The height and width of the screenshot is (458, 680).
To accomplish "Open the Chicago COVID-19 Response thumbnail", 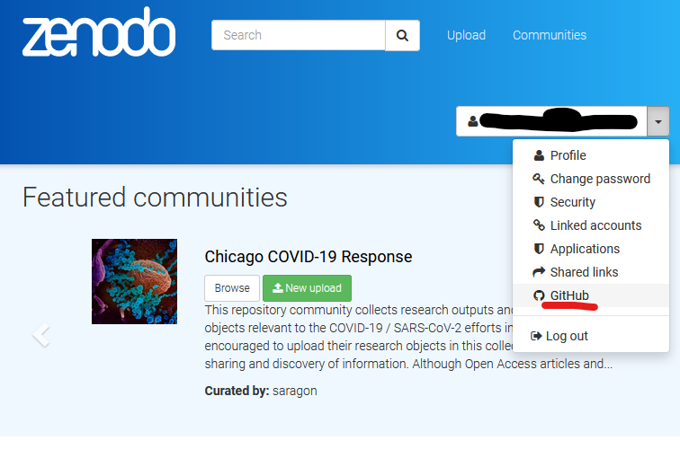I will (134, 281).
